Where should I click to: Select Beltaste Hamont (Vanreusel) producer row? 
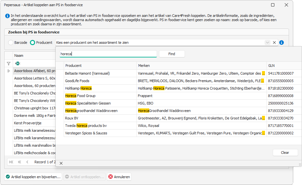183,73
